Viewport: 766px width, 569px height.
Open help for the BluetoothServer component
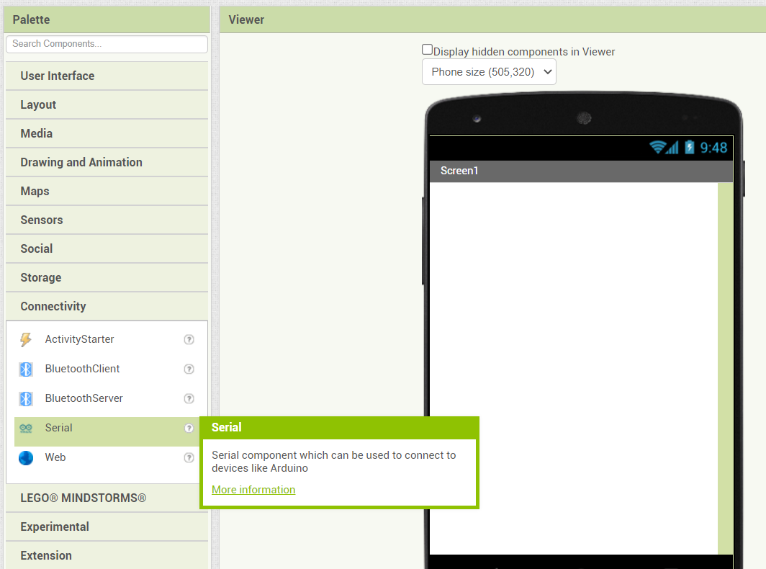point(189,398)
